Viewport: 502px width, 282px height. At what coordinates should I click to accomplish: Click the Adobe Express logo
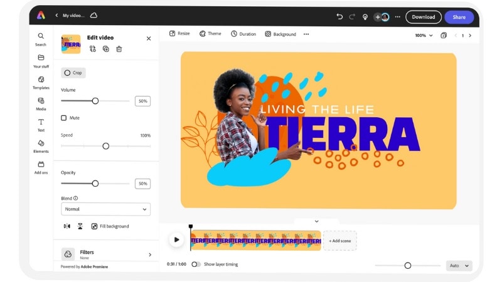click(x=41, y=15)
